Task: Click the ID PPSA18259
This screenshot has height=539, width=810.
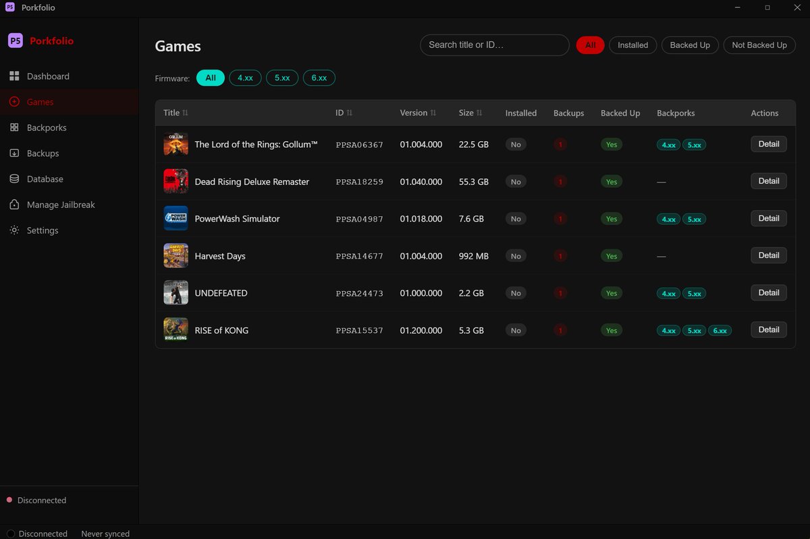Action: [359, 182]
